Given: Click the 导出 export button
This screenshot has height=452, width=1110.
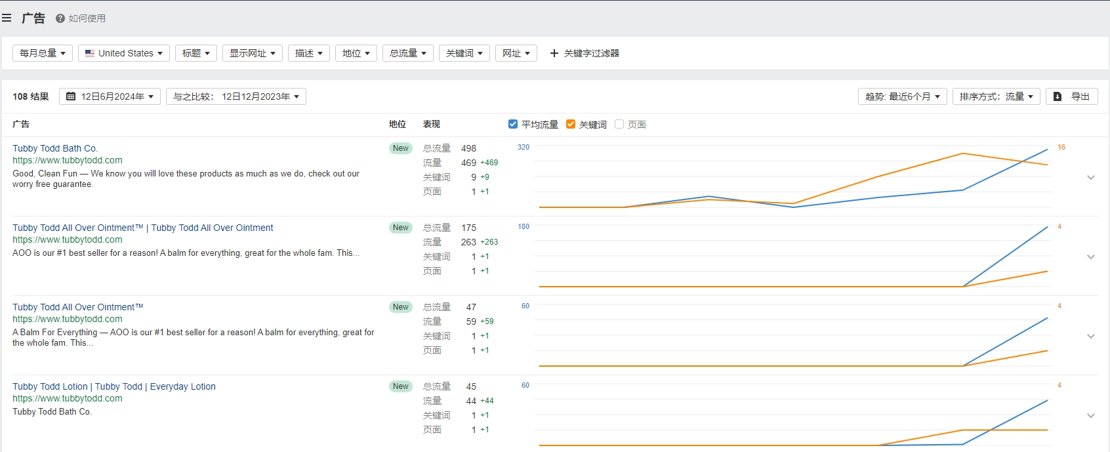Looking at the screenshot, I should tap(1072, 96).
